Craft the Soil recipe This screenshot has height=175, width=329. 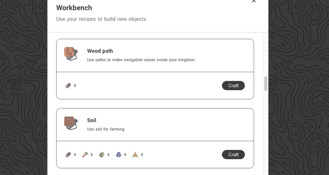(x=233, y=155)
